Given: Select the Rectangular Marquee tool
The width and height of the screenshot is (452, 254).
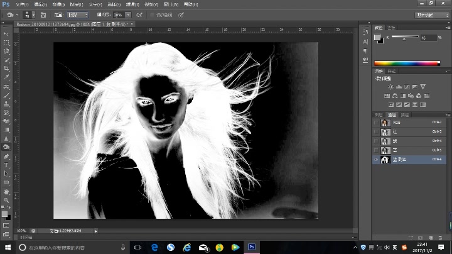Looking at the screenshot, I should coord(6,43).
